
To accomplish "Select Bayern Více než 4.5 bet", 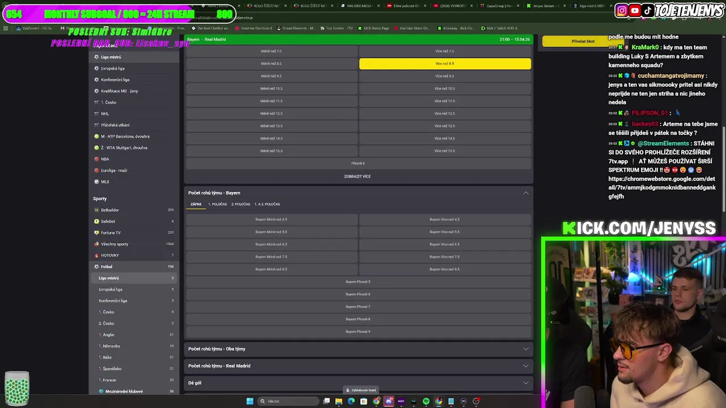I will pos(445,219).
